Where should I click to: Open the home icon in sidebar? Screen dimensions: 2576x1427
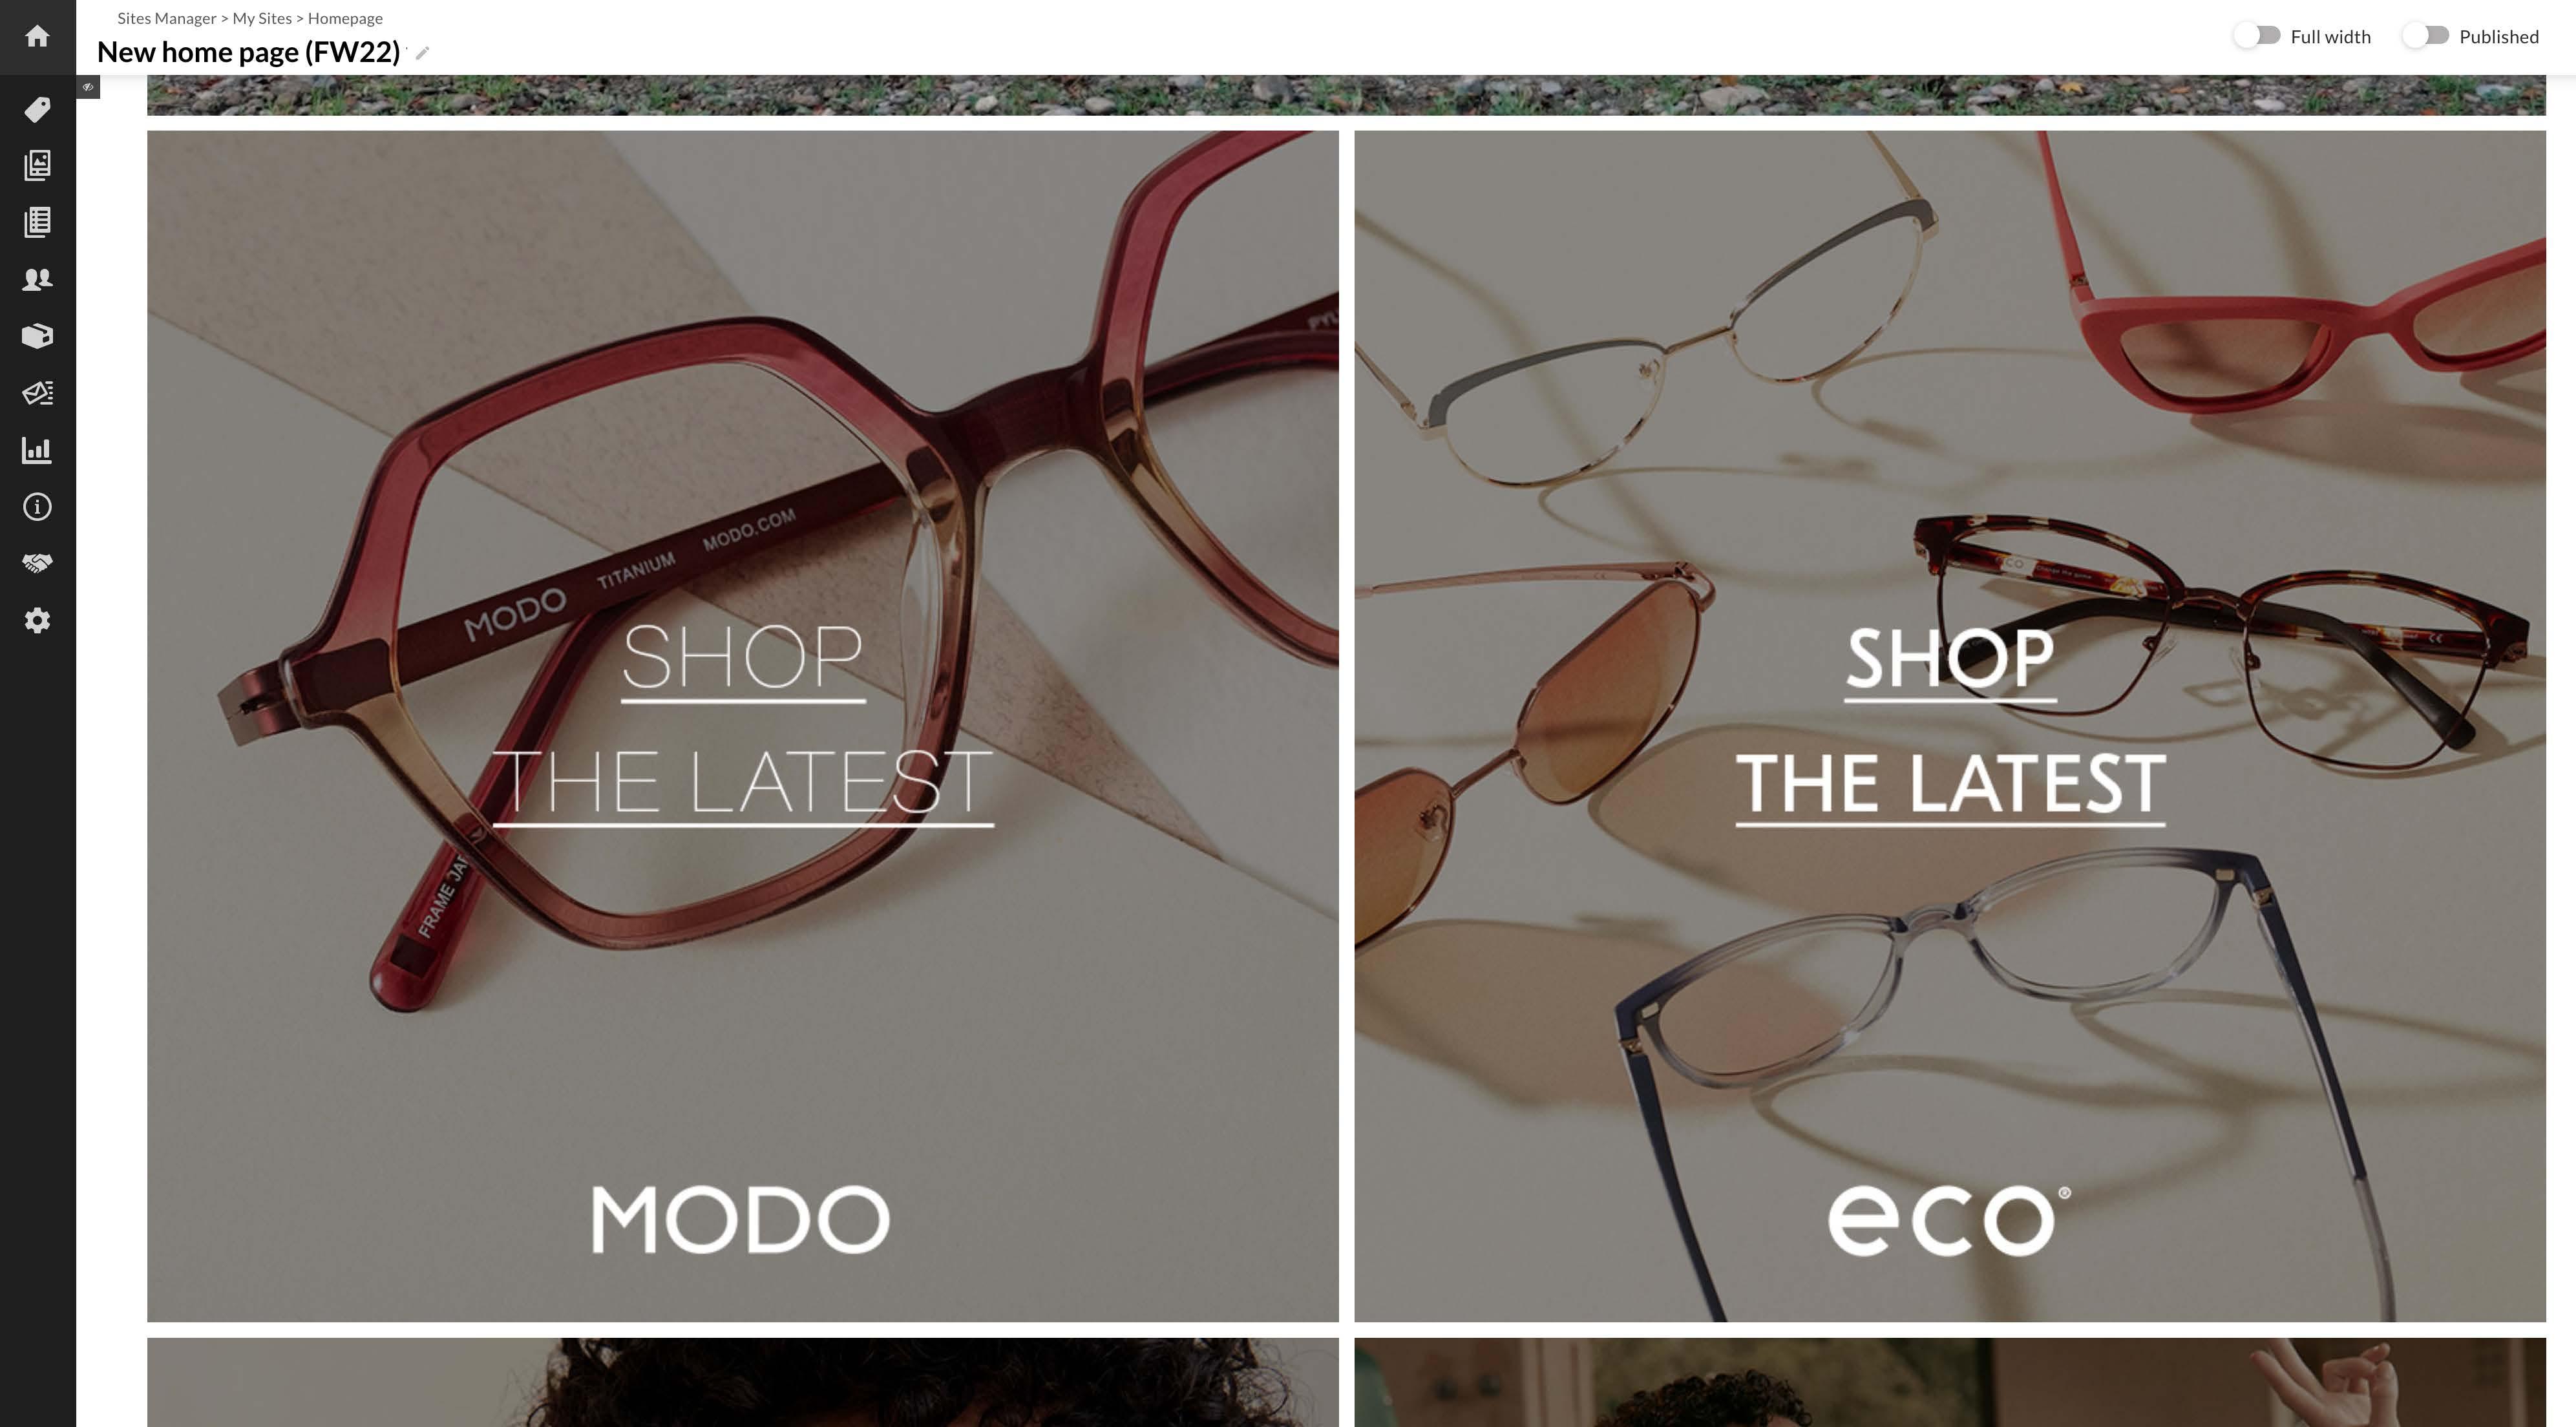tap(37, 37)
